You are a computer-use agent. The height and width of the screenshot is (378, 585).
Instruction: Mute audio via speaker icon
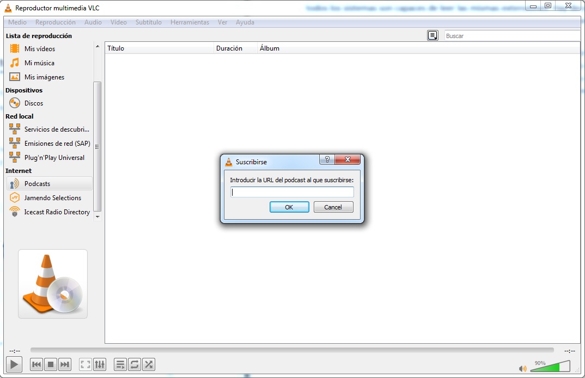(x=523, y=368)
